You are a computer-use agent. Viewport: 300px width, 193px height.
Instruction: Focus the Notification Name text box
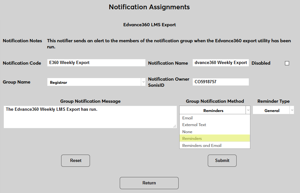pos(221,63)
